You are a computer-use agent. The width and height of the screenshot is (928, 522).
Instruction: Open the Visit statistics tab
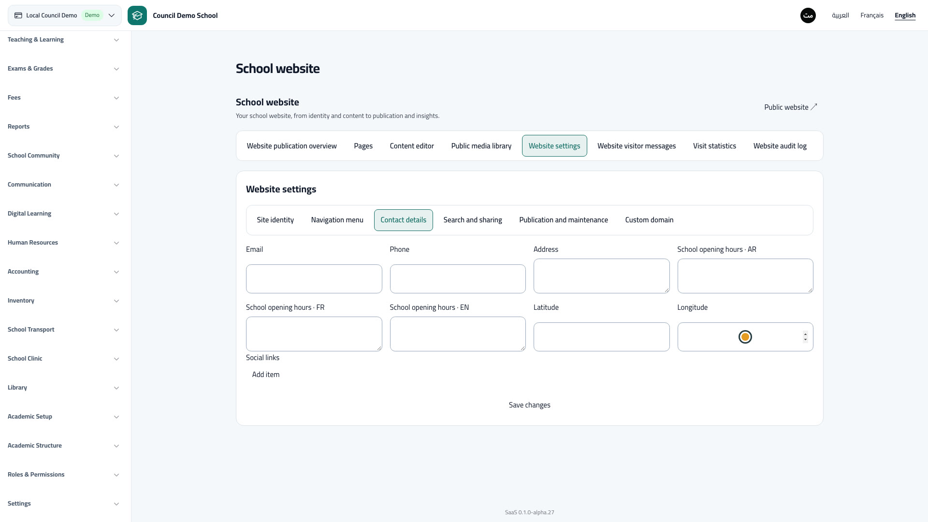[x=714, y=146]
